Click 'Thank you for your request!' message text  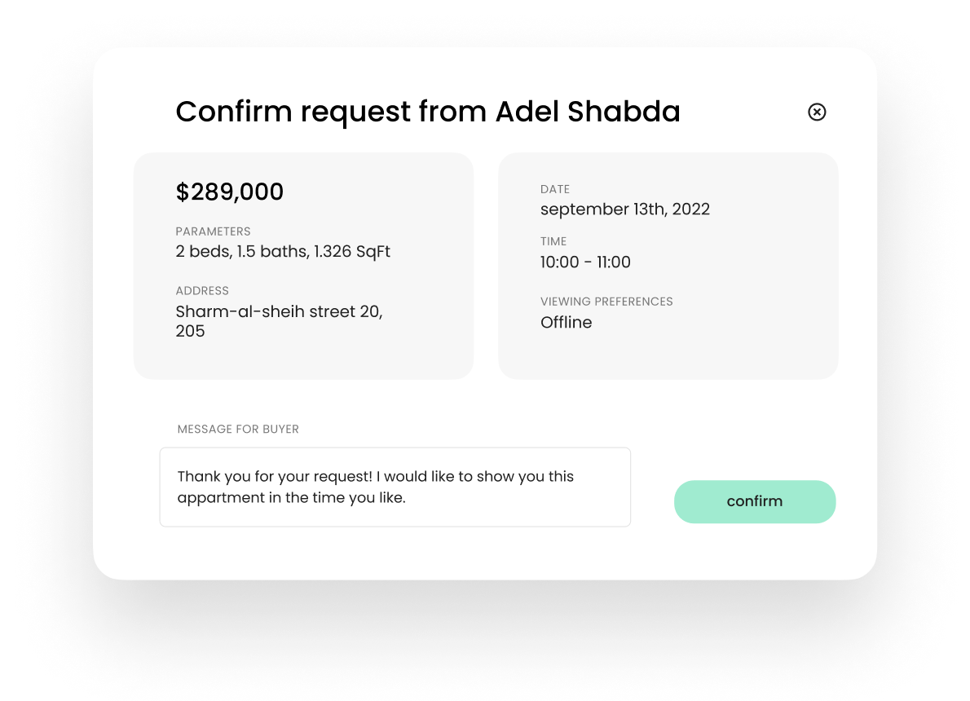[x=276, y=477]
